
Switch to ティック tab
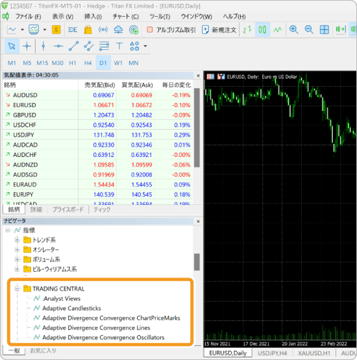(x=102, y=210)
